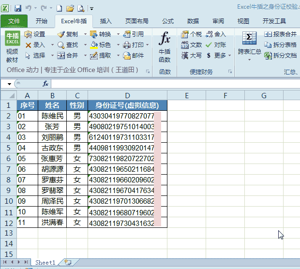300x269 pixels.
Task: Click the 文数 ABC123 tool
Action: (191, 45)
